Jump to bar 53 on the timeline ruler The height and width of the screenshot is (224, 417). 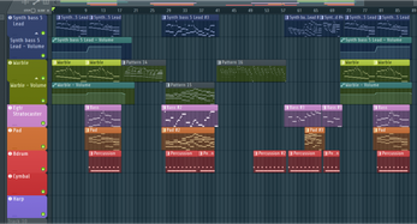pos(267,10)
